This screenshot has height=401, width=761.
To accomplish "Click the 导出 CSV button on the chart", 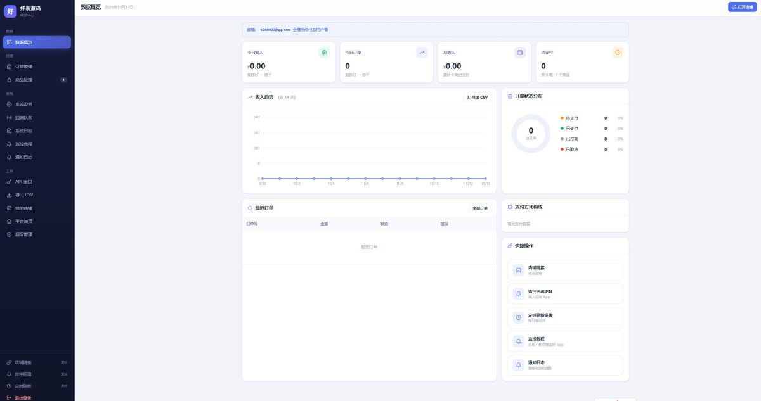I will pyautogui.click(x=477, y=97).
